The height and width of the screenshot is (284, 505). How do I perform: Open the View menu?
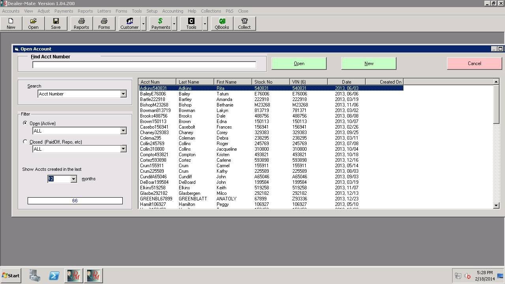(28, 11)
